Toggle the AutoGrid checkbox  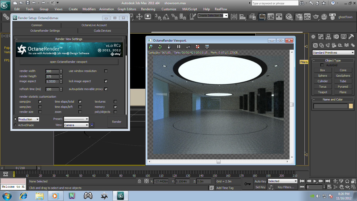click(x=322, y=65)
